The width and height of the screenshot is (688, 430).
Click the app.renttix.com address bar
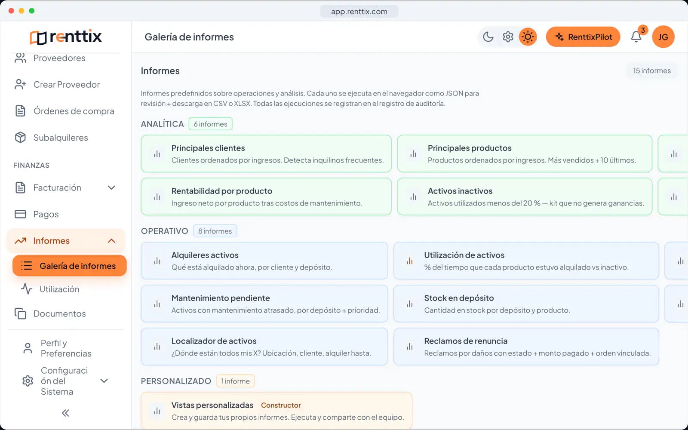(359, 12)
